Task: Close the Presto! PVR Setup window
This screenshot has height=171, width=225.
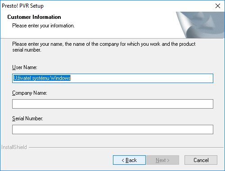Action: (218, 6)
